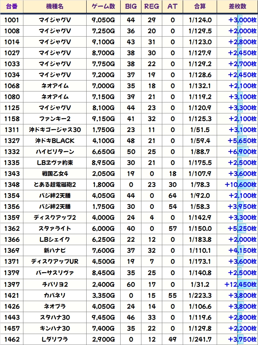Select machine number 1462 cell
The height and width of the screenshot is (345, 258).
point(11,339)
